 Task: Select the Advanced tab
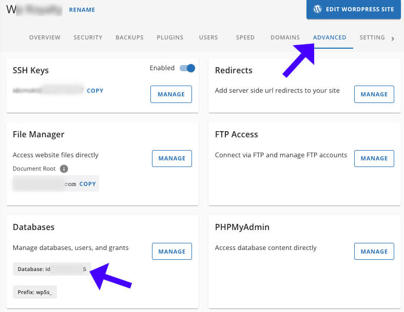[330, 37]
